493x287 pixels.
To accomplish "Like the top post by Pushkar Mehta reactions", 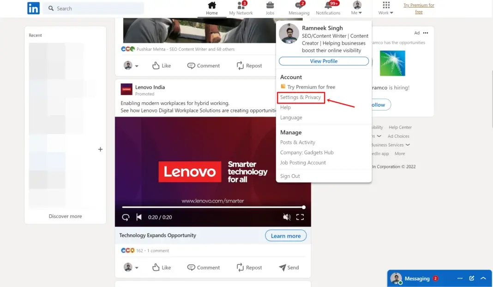I will tap(162, 65).
